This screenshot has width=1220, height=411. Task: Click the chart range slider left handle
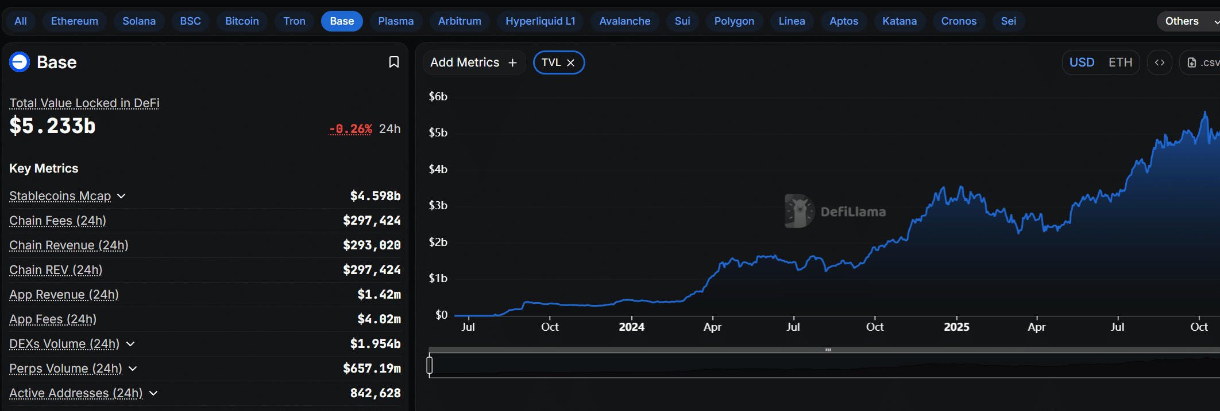coord(430,365)
